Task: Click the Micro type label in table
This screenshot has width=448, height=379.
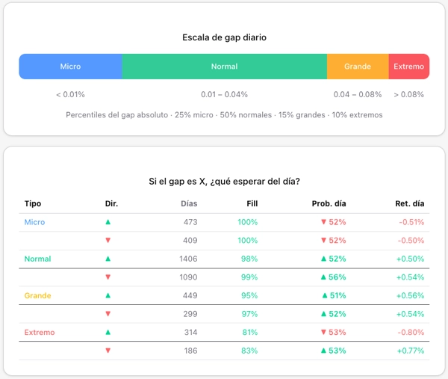Action: coord(34,222)
